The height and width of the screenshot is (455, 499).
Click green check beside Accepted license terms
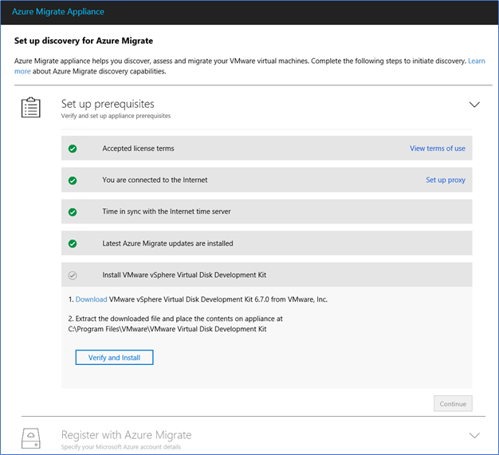click(73, 148)
